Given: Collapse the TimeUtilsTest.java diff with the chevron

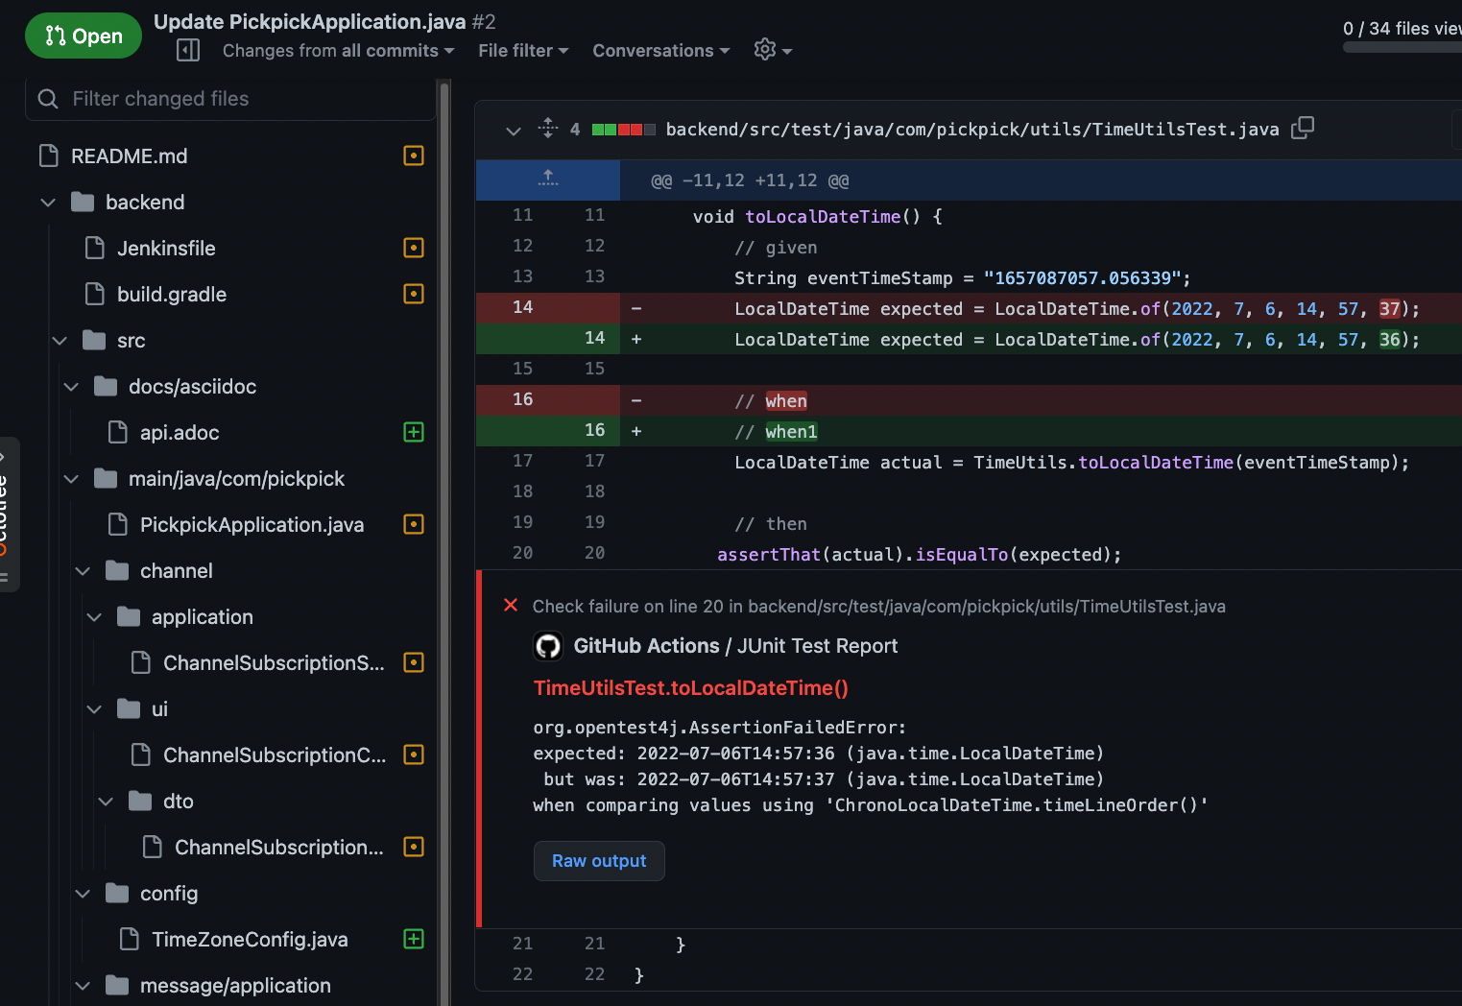Looking at the screenshot, I should click(x=514, y=131).
